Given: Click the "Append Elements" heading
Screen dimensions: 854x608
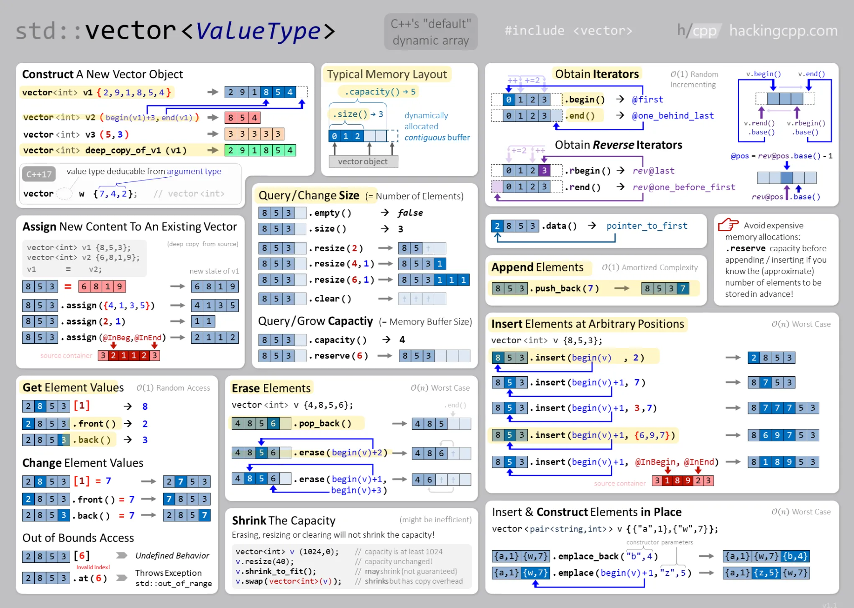Looking at the screenshot, I should pos(537,267).
